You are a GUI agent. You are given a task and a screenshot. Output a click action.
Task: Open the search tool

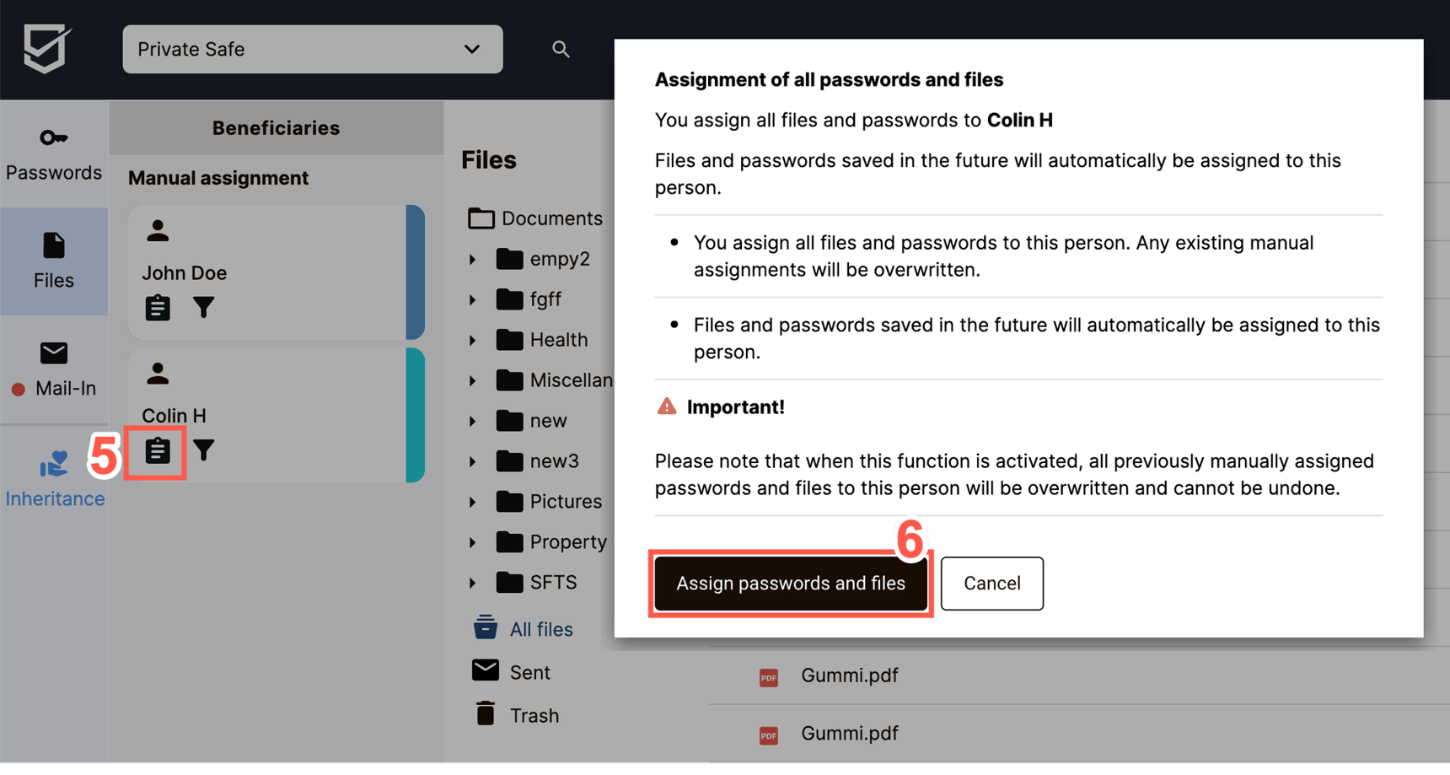pos(561,49)
